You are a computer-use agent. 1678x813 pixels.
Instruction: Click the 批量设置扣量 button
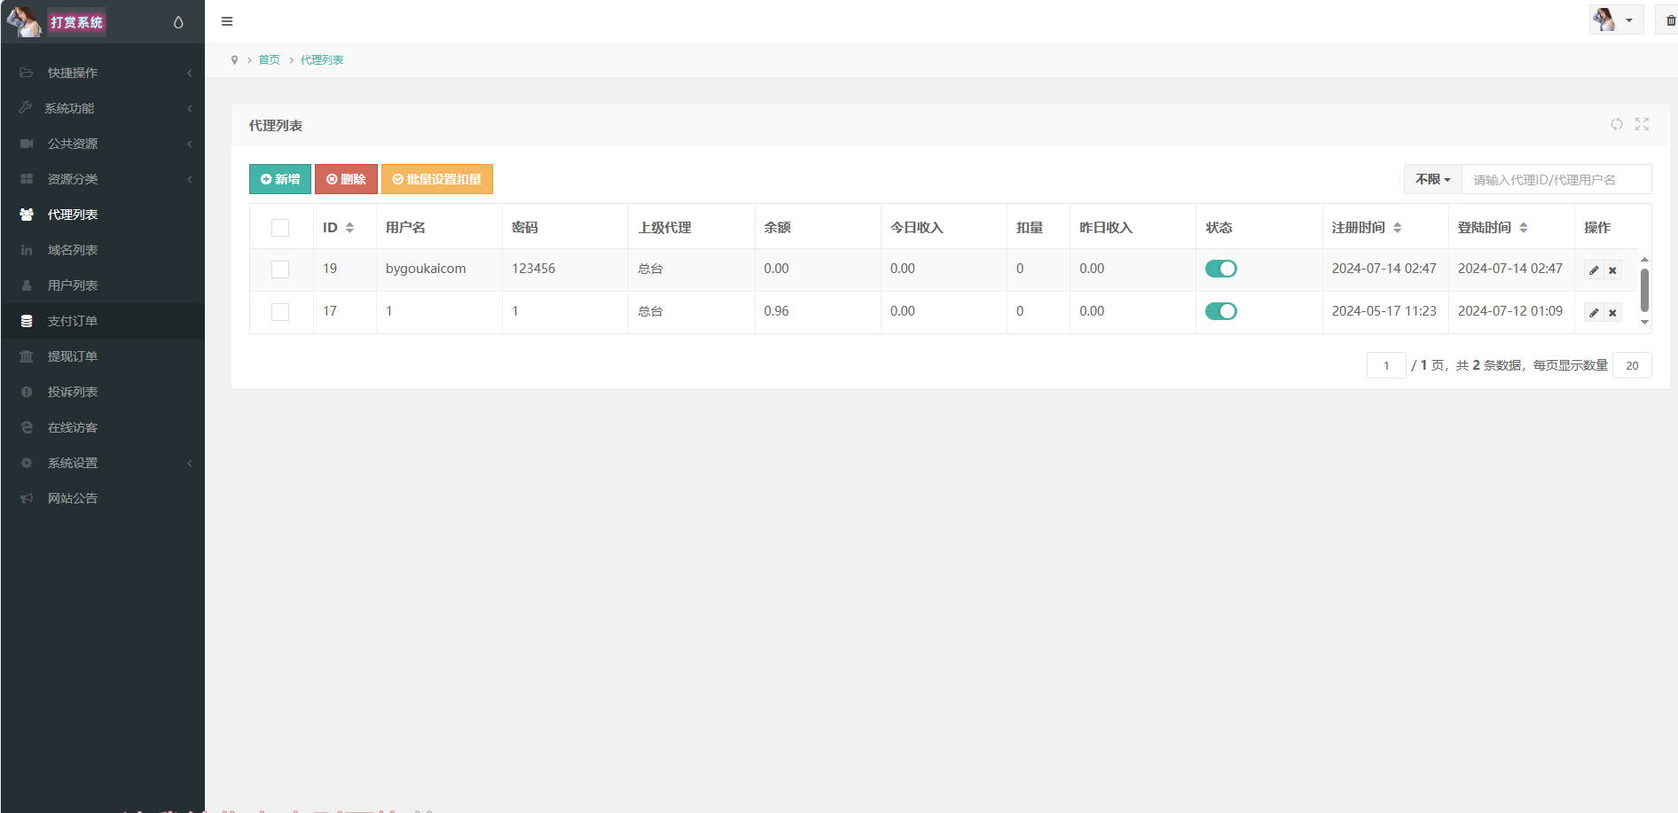(436, 179)
